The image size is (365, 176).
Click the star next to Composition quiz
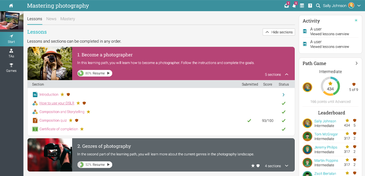click(71, 121)
